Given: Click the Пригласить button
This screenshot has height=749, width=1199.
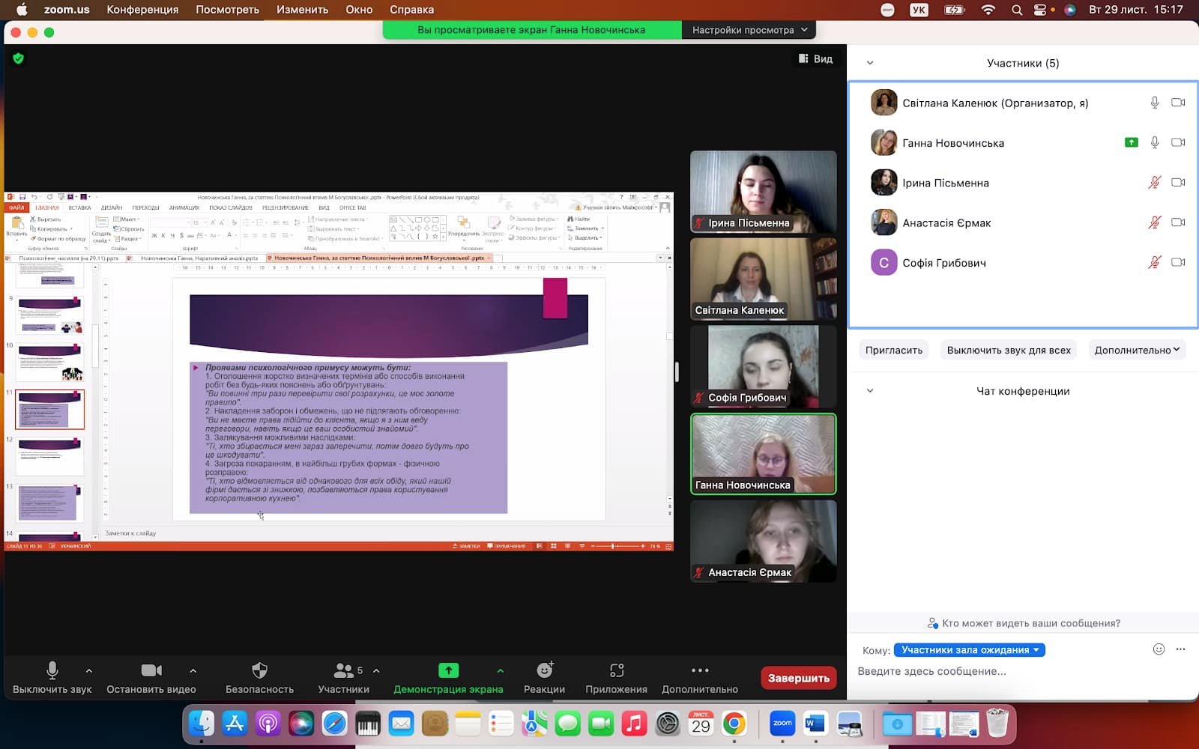Looking at the screenshot, I should point(893,350).
